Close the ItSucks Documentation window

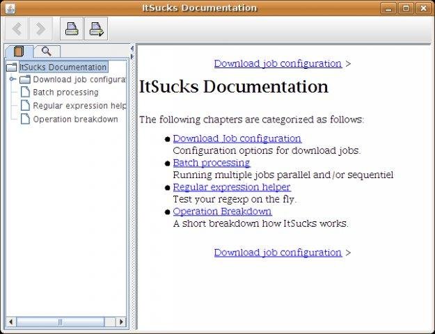point(423,8)
